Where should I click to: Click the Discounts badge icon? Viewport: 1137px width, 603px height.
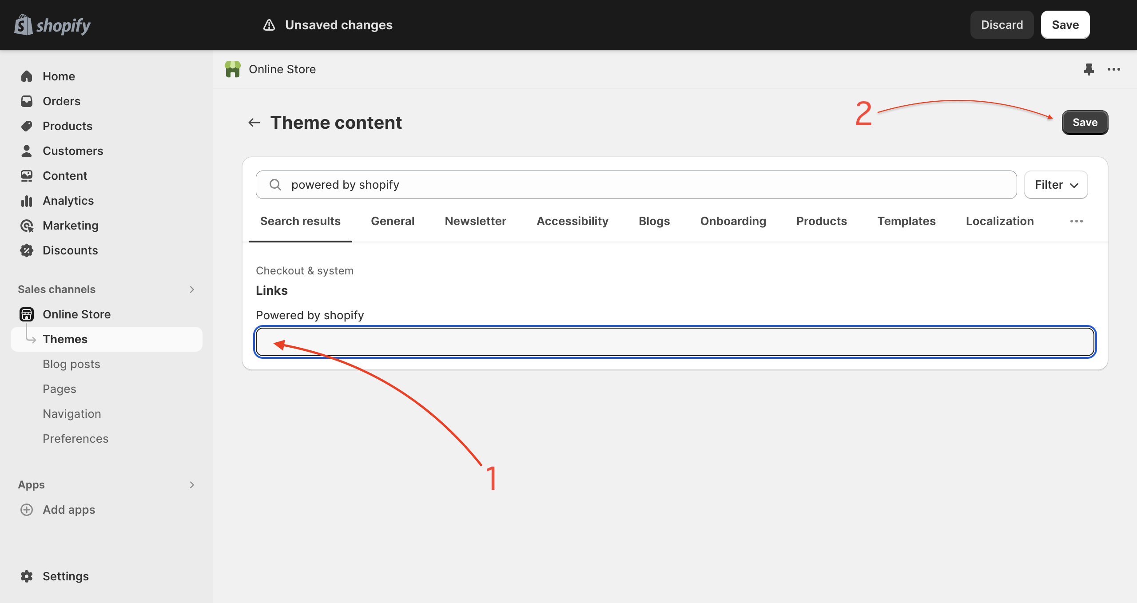(27, 250)
